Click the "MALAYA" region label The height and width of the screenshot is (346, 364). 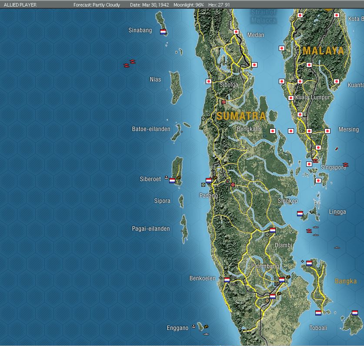coord(323,50)
